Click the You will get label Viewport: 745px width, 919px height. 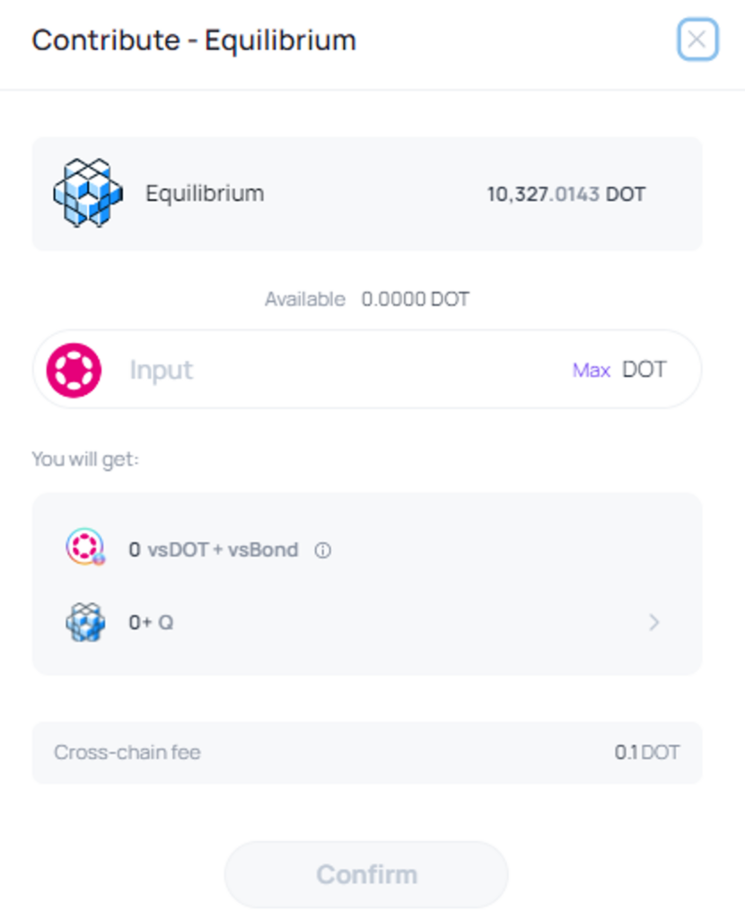pos(85,459)
